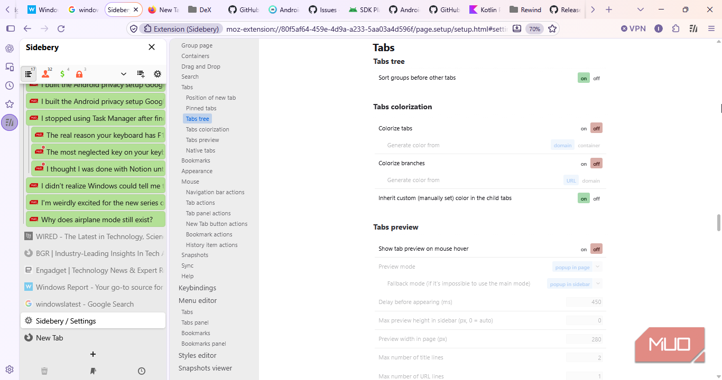Select the red user container panel
Viewport: 722px width, 380px height.
[x=46, y=74]
